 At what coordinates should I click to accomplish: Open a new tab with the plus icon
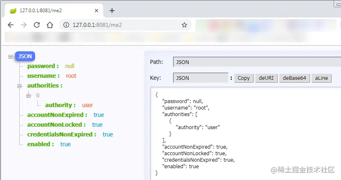(x=112, y=11)
